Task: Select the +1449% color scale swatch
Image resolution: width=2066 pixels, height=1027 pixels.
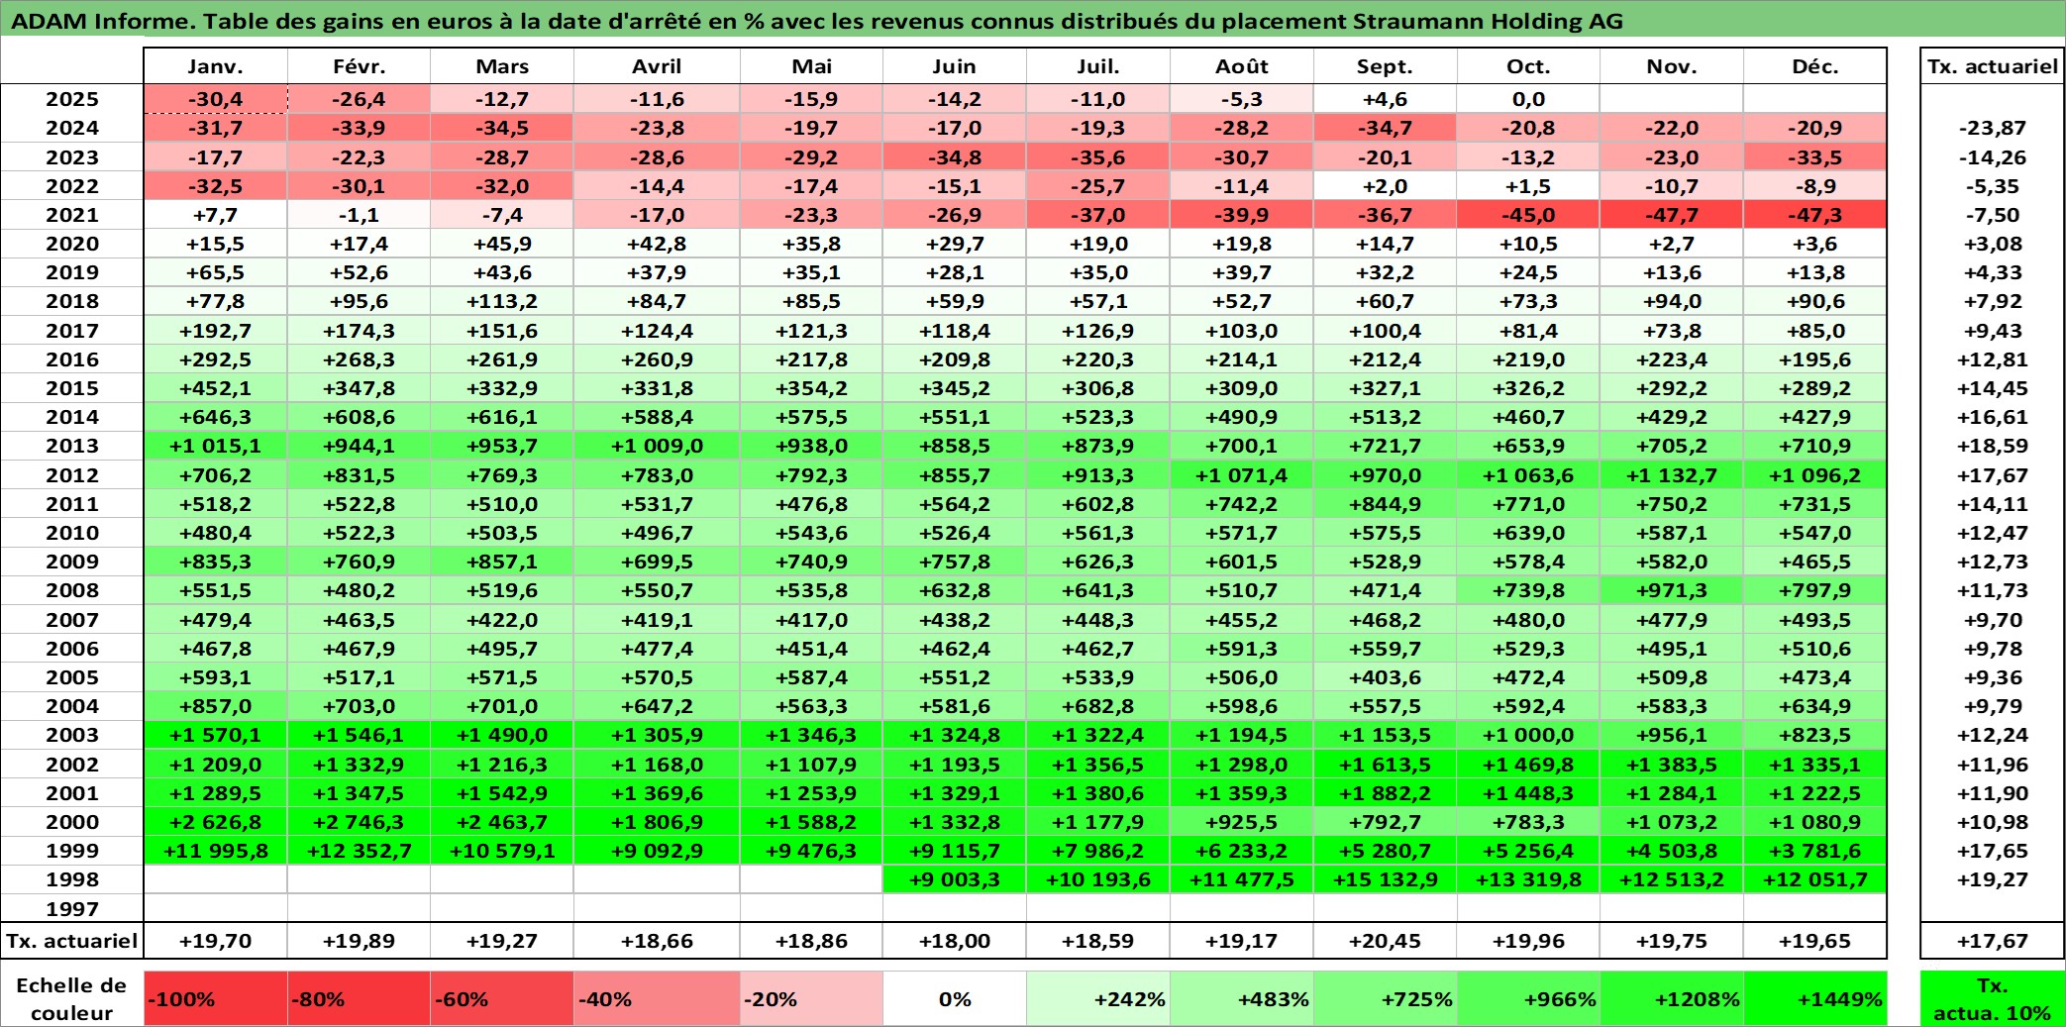Action: click(1814, 998)
